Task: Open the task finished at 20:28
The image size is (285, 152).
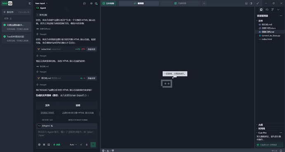Action: click(17, 27)
